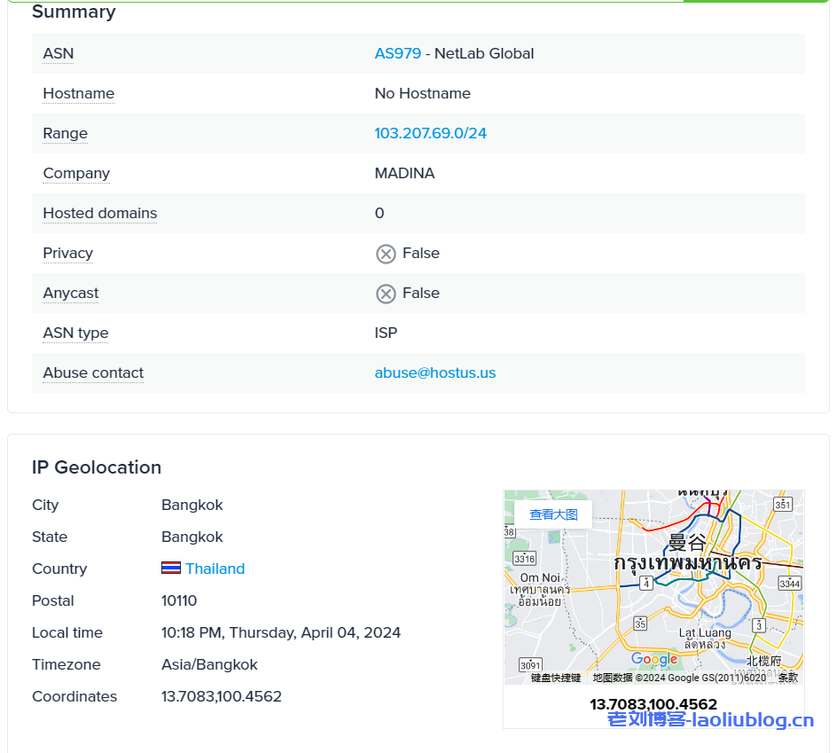Viewport: 837px width, 753px height.
Task: Open the 条款 terms link on map
Action: 787,678
